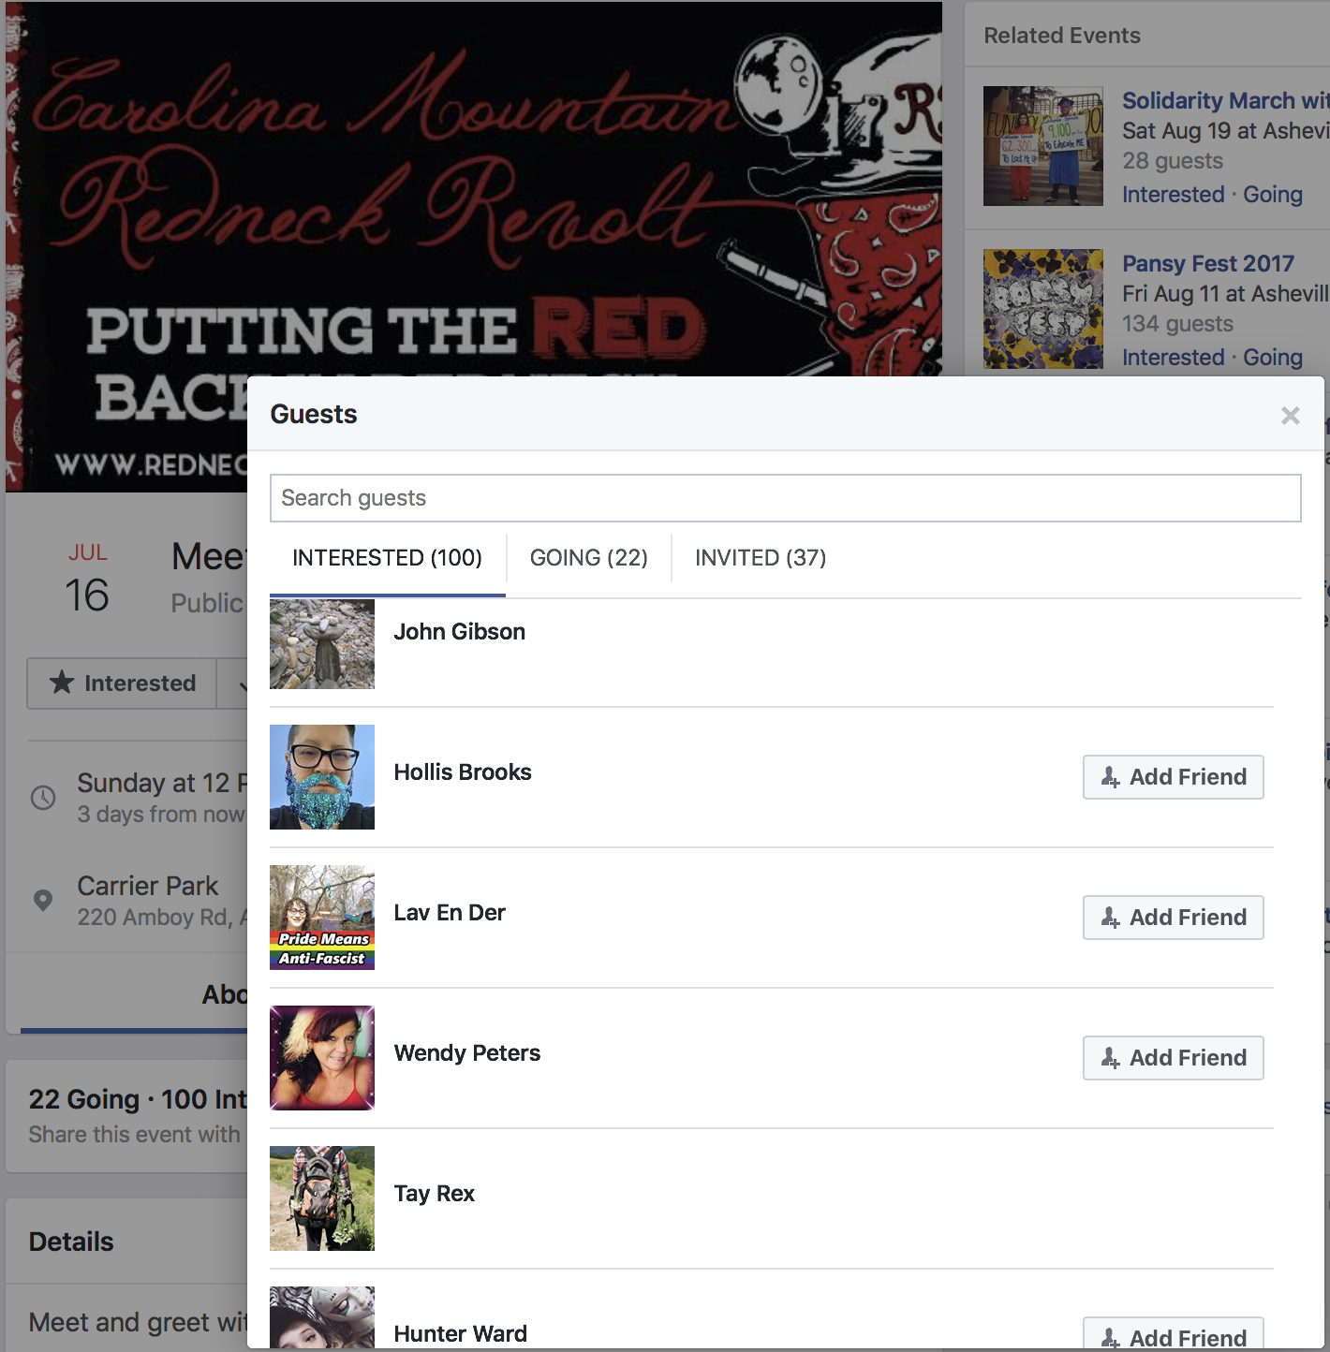Open John Gibson's profile picture
This screenshot has height=1352, width=1330.
click(x=322, y=644)
